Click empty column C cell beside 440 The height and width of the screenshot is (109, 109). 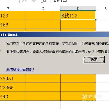43,96
